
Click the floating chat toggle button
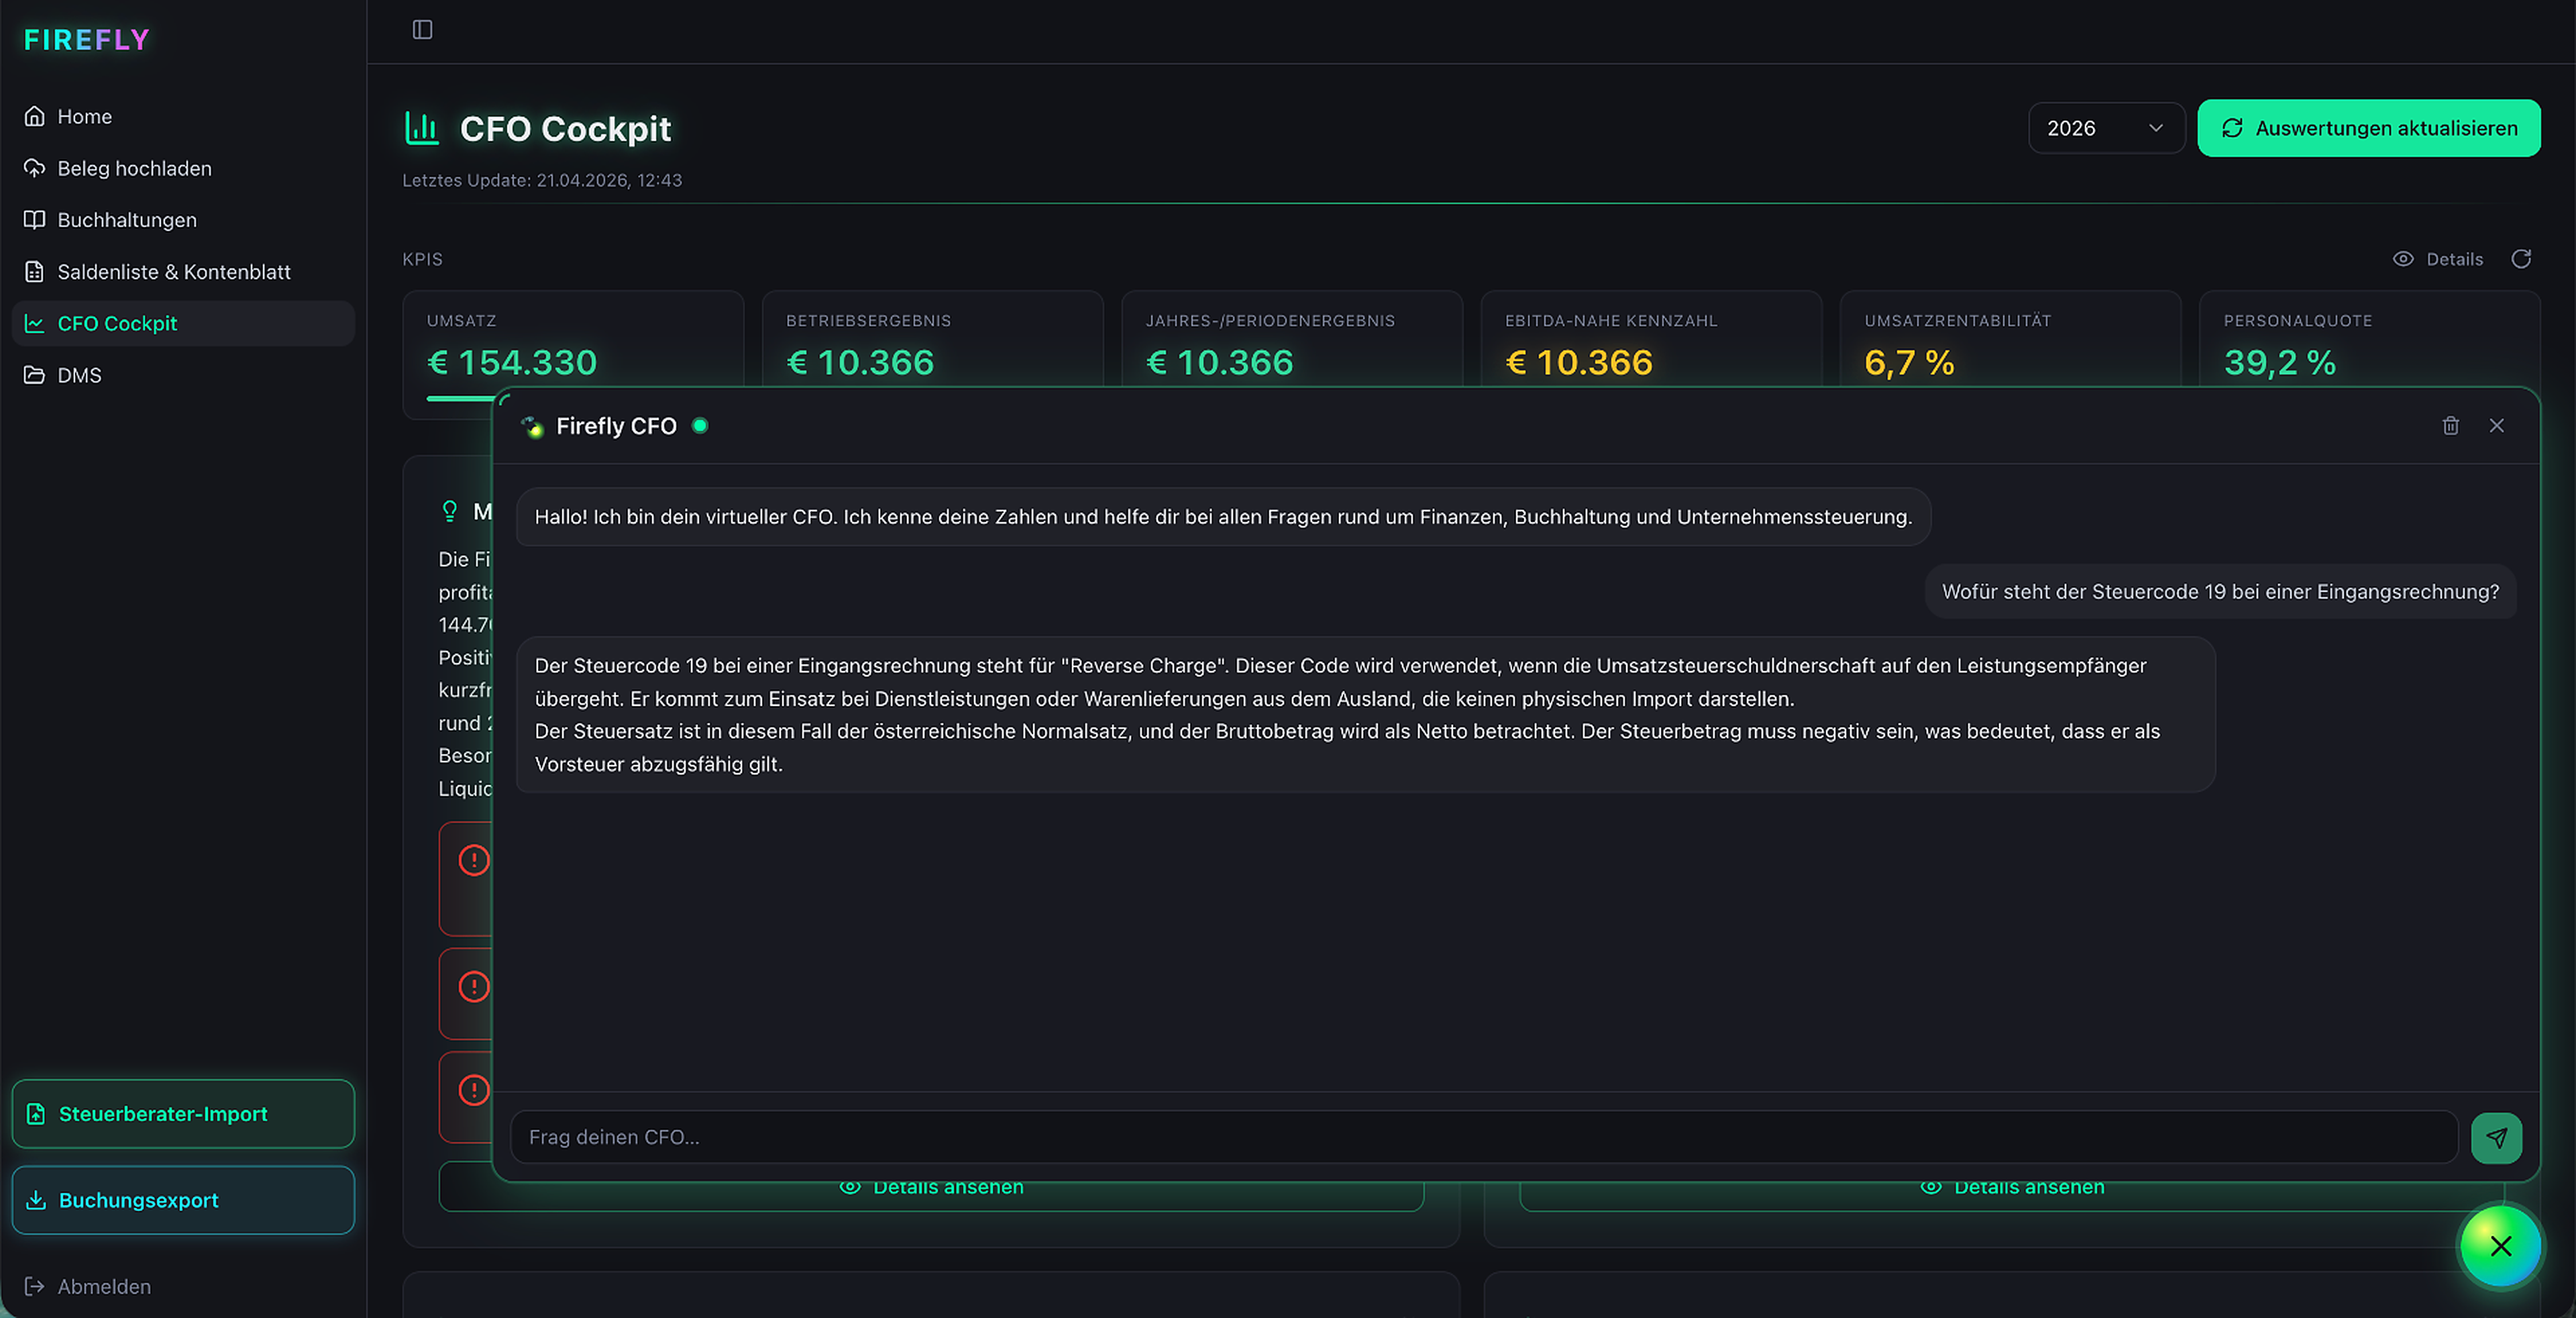pyautogui.click(x=2500, y=1246)
